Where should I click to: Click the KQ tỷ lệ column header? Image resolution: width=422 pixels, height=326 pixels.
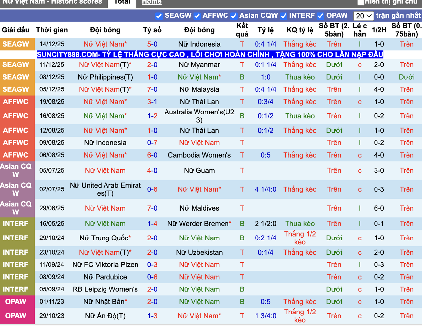tap(300, 30)
